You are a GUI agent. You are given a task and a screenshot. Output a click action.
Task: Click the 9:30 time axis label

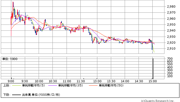point(25,81)
